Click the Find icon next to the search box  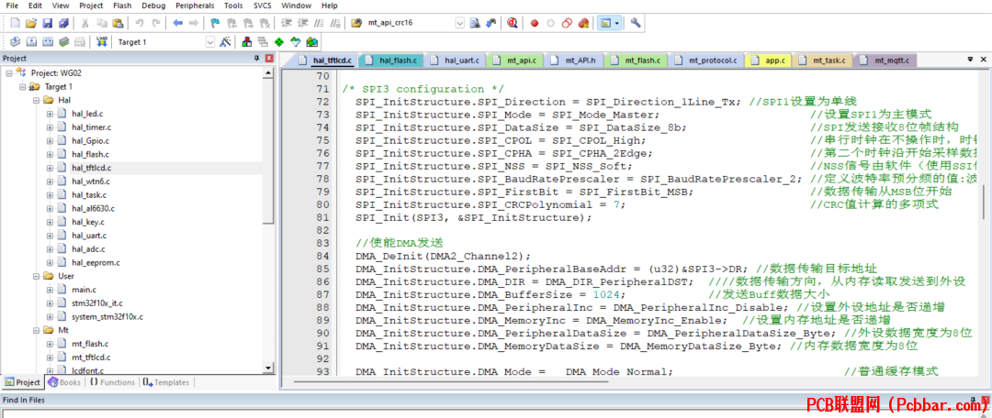(x=475, y=23)
